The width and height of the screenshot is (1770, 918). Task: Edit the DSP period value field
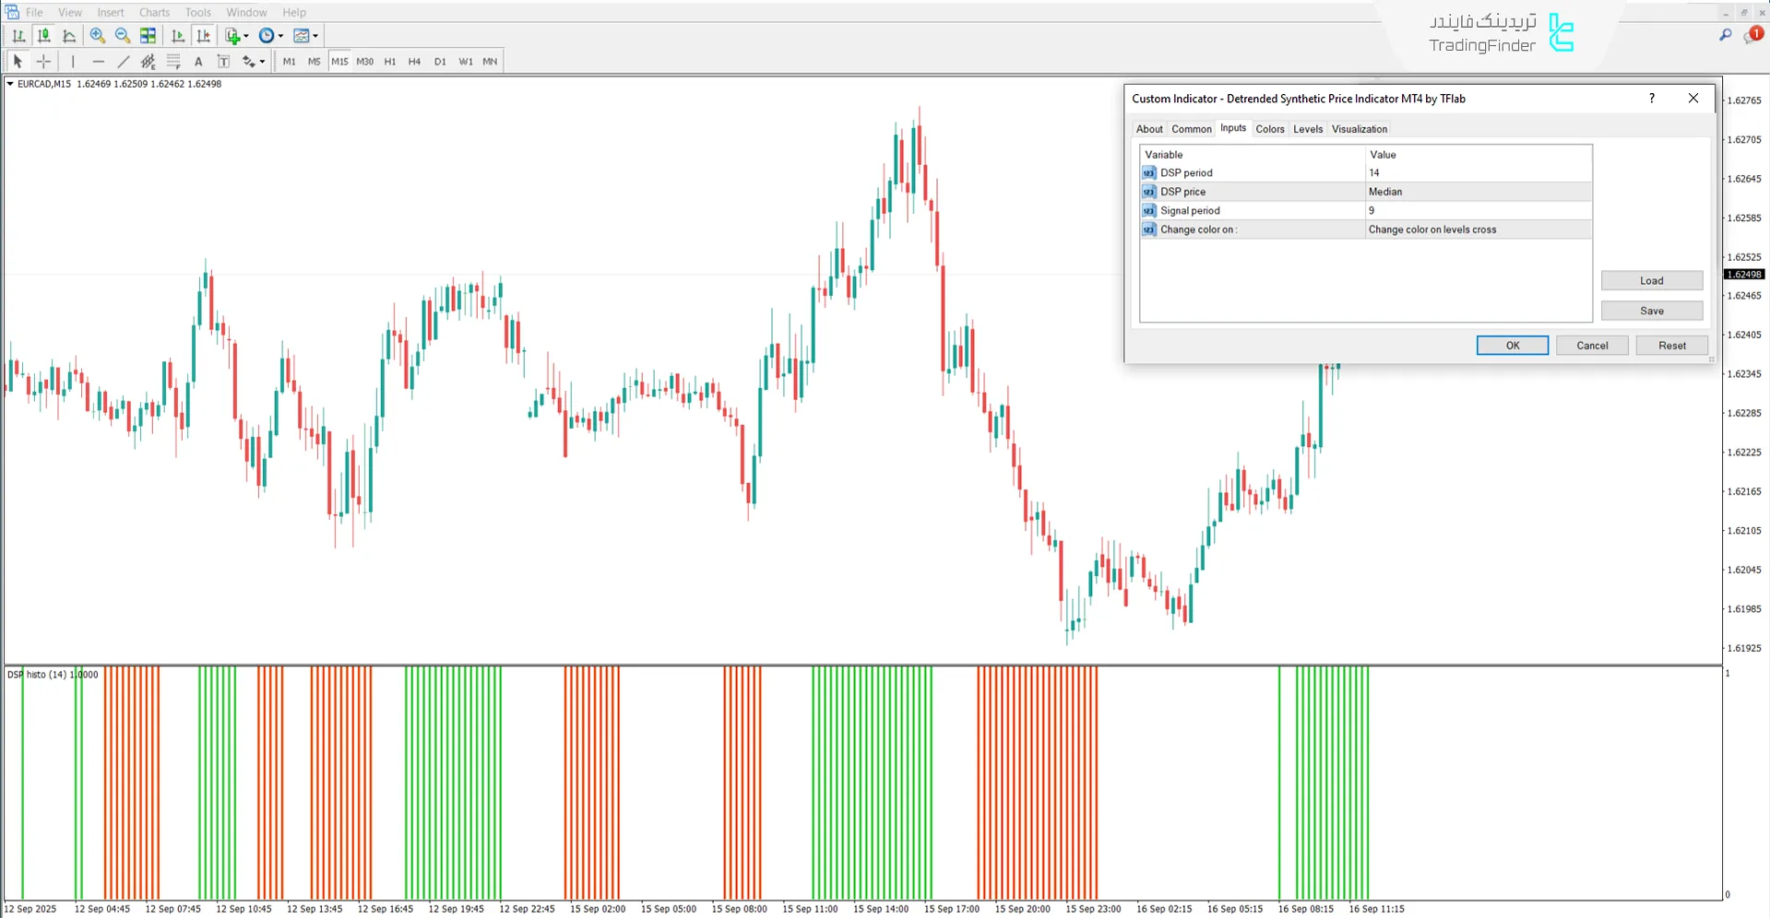point(1476,172)
